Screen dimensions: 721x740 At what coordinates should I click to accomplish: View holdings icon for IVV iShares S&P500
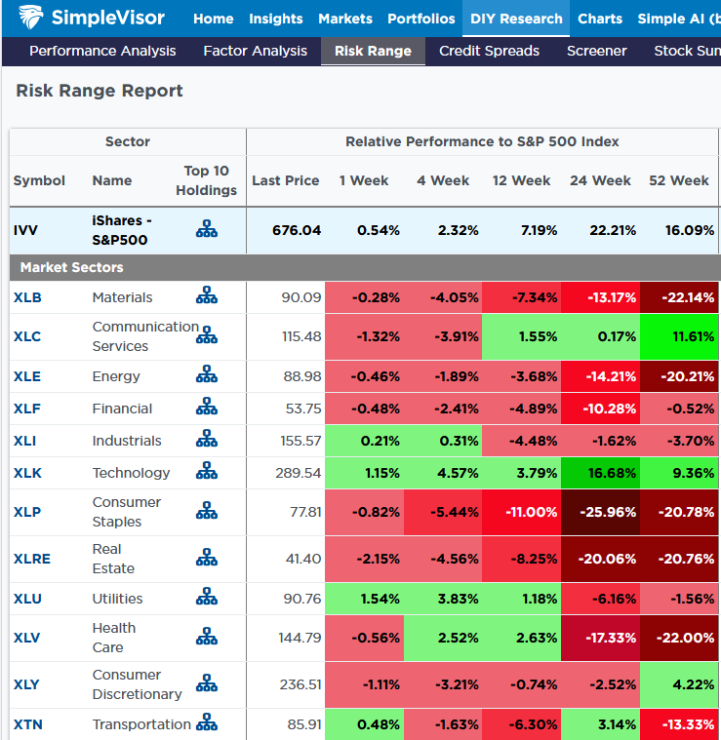(x=206, y=230)
